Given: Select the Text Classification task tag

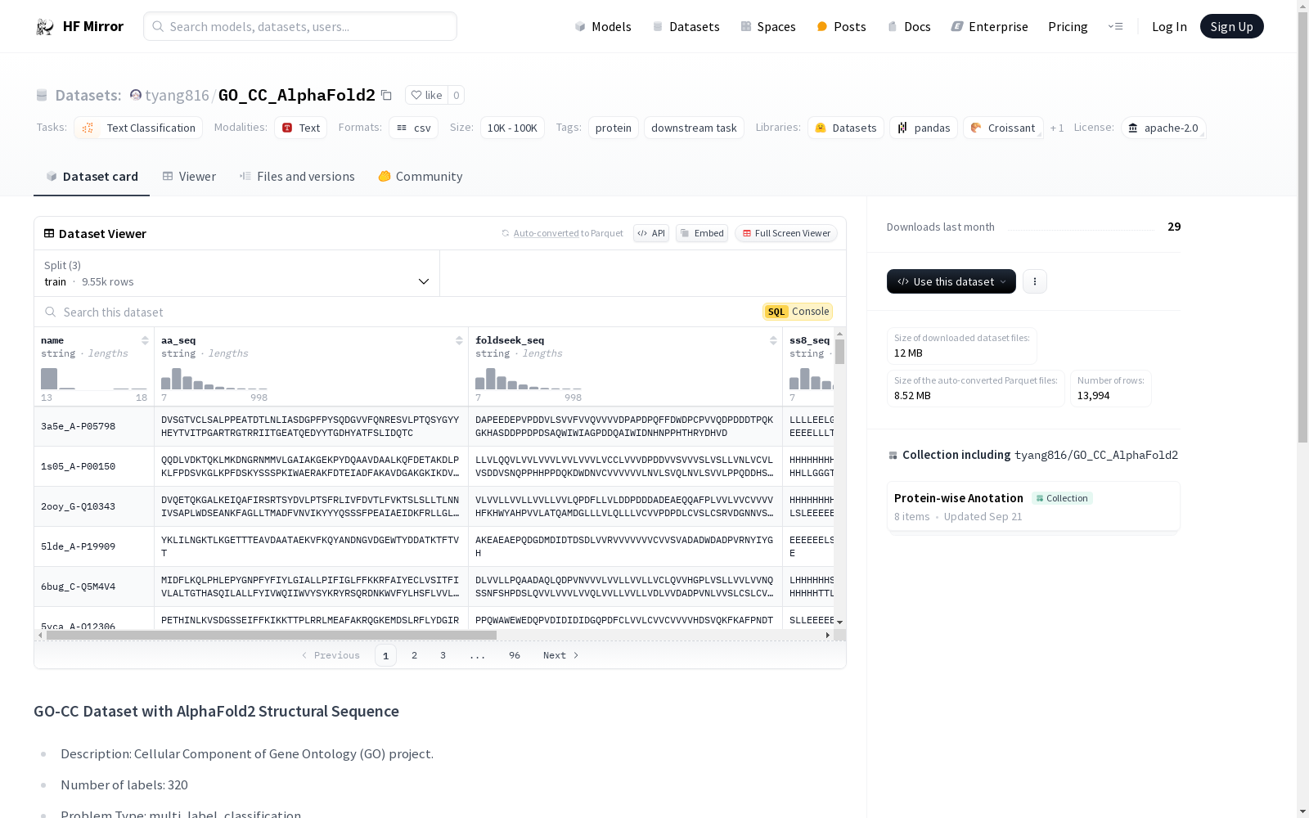Looking at the screenshot, I should [138, 128].
